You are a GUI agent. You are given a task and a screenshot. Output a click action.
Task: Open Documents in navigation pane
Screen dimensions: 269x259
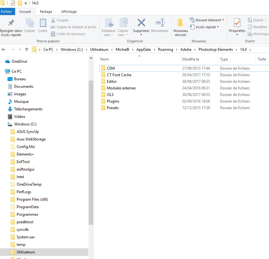[x=21, y=87]
